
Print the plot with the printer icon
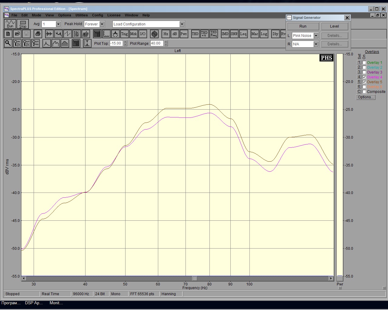tap(38, 34)
